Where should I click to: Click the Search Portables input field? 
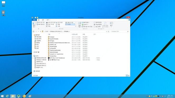pos(120,32)
